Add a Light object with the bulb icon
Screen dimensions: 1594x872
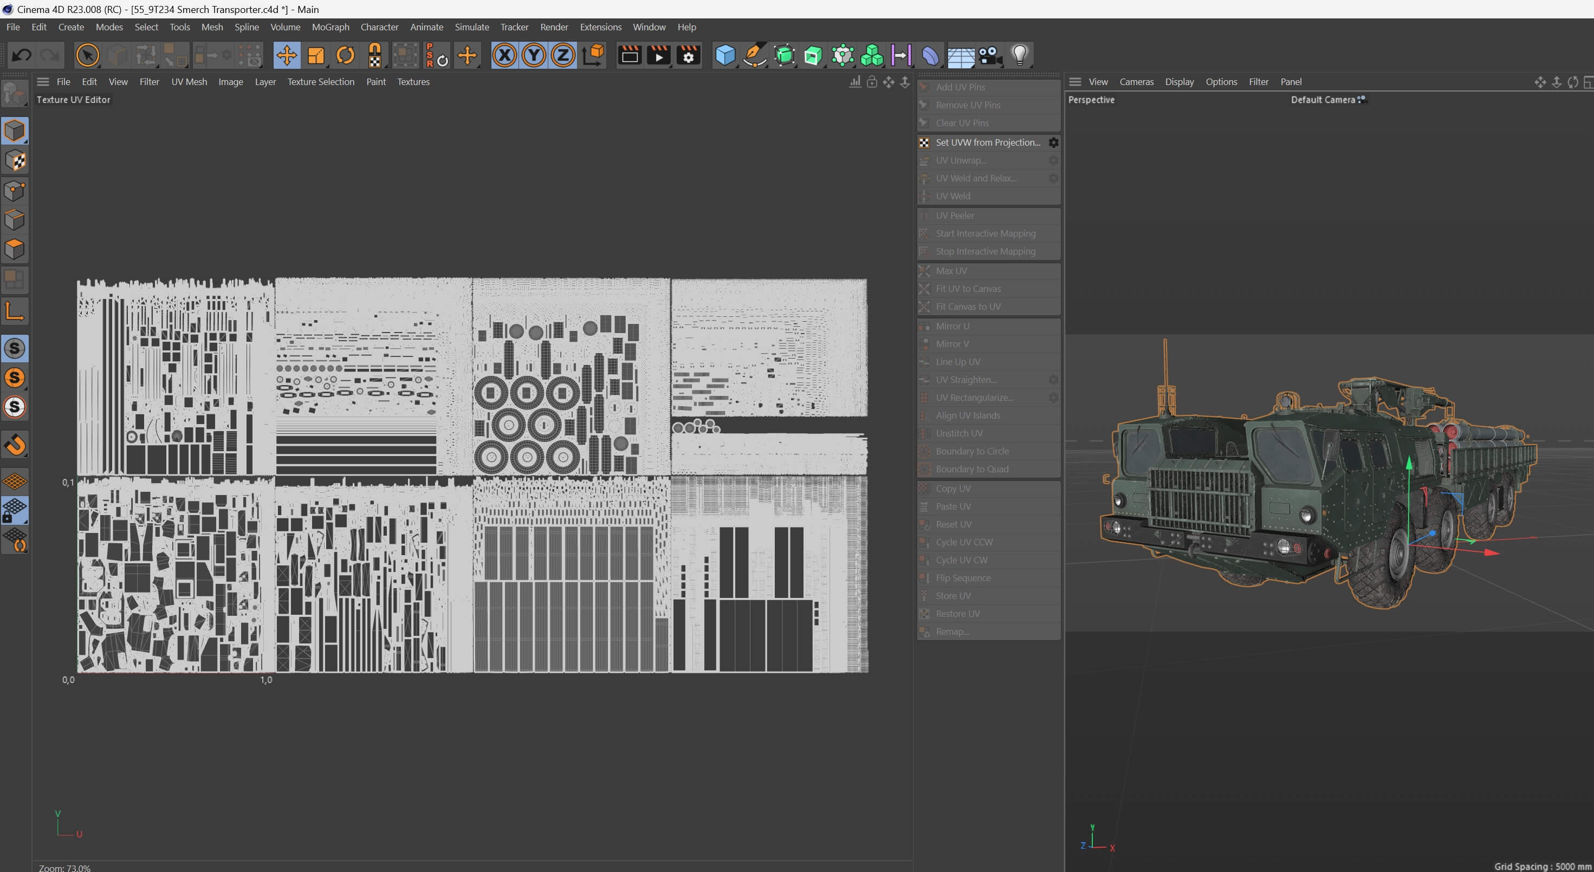click(x=1019, y=56)
